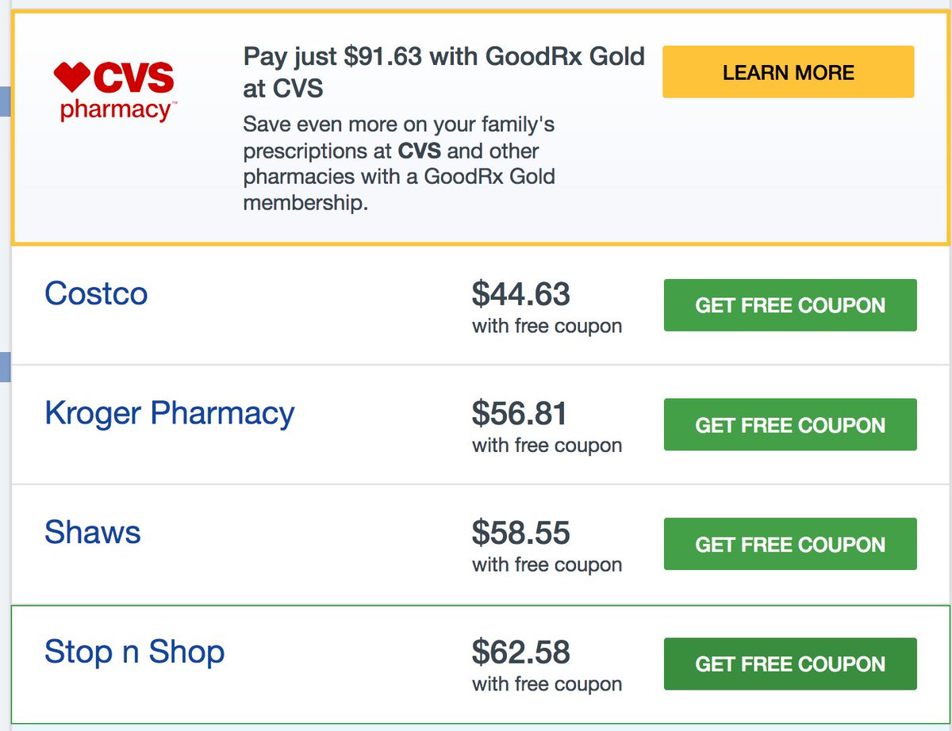Open the Costco pharmacy link

point(95,293)
